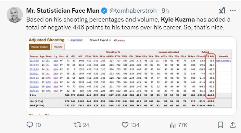Open the reply comment icon
Viewport: 241px width, 133px height.
30,125
